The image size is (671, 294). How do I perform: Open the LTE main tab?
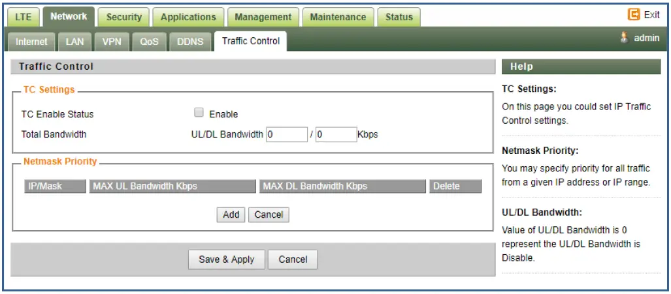coord(23,17)
